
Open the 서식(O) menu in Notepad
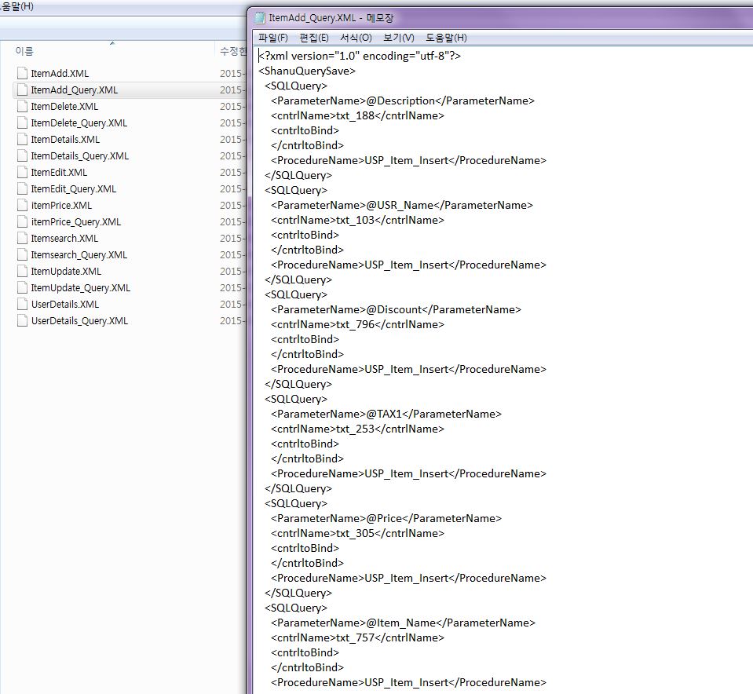tap(356, 38)
